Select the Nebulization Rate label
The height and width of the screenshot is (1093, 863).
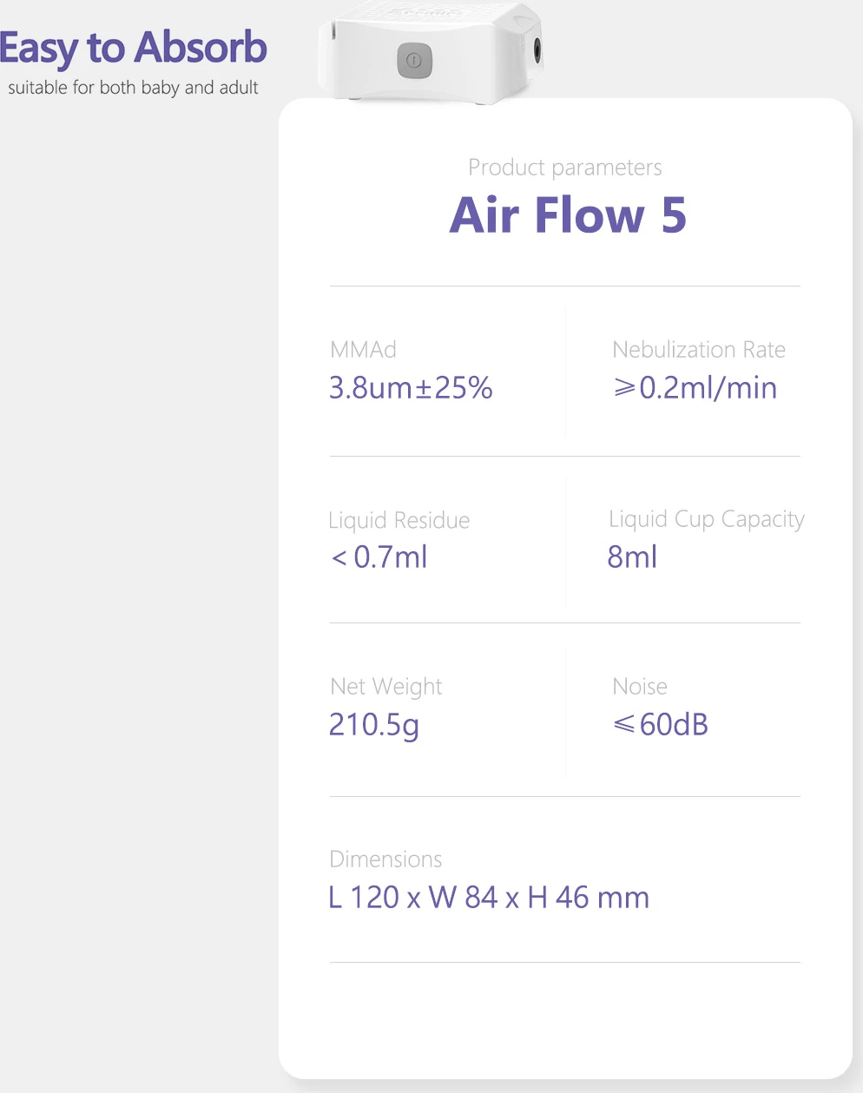click(698, 350)
